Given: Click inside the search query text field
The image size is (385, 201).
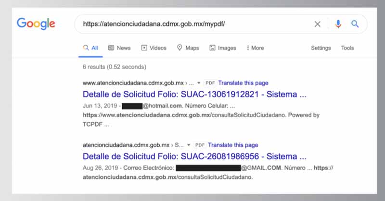Looking at the screenshot, I should pos(192,24).
